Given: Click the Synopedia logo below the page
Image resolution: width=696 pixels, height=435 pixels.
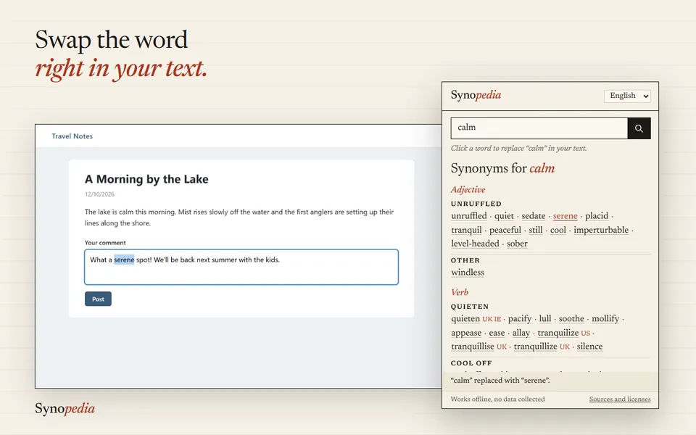Looking at the screenshot, I should click(x=65, y=408).
